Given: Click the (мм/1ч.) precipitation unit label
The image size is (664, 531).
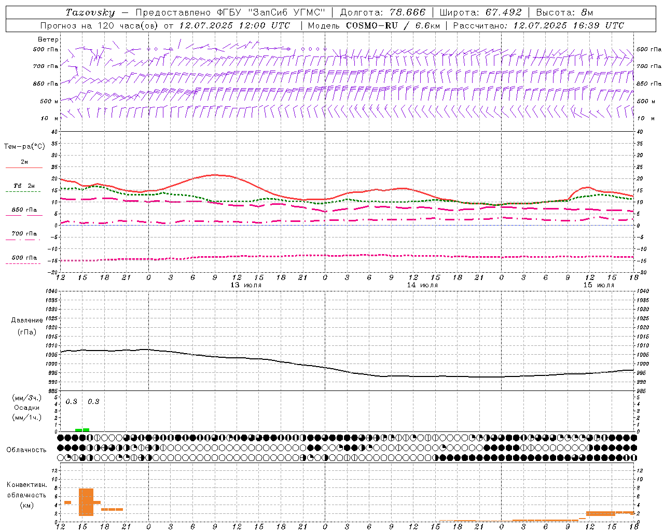Looking at the screenshot, I should pos(27,417).
